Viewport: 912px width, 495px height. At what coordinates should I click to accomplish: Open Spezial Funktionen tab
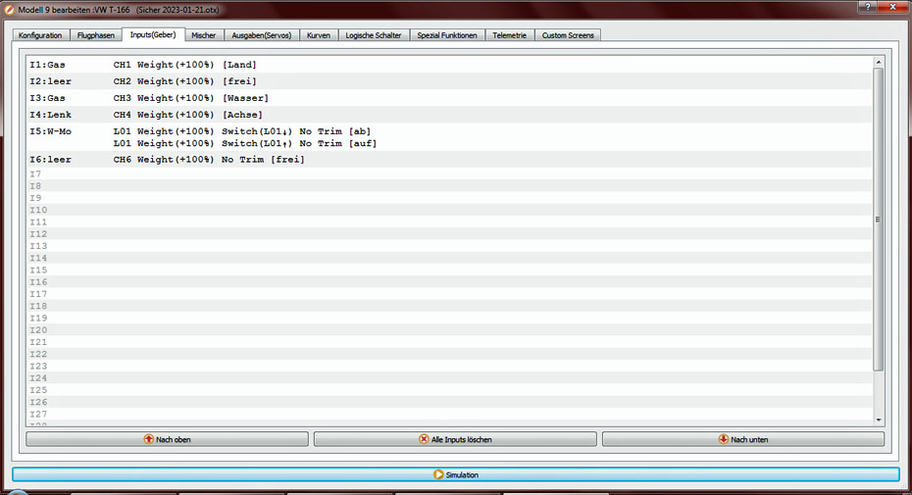447,35
